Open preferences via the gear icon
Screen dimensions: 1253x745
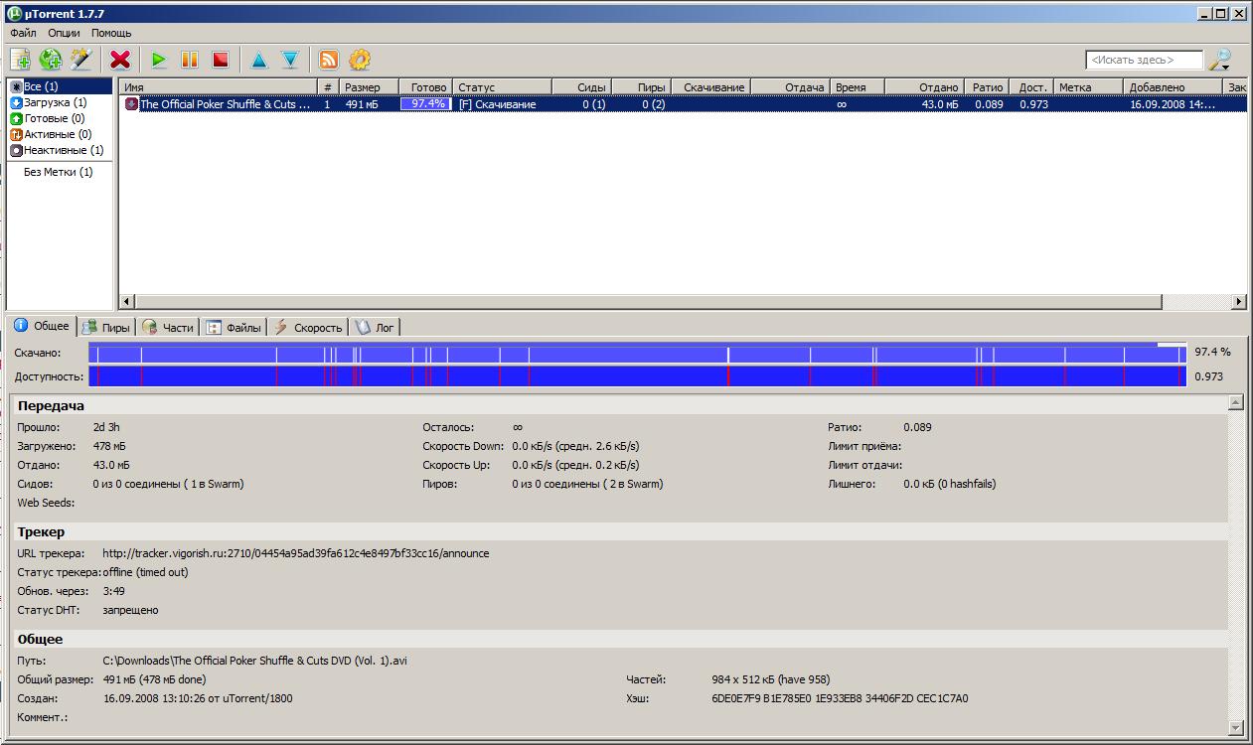359,60
